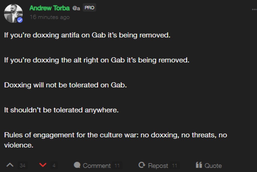This screenshot has width=257, height=172.
Task: Click the PRO badge next to the username
Action: tap(89, 8)
